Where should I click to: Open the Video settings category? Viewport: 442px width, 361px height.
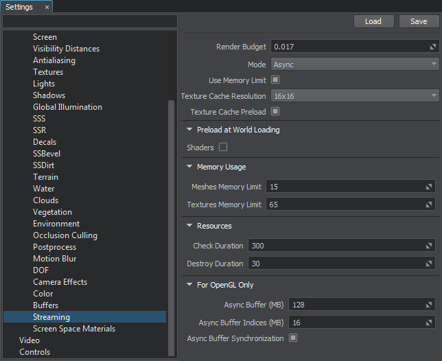[x=30, y=340]
